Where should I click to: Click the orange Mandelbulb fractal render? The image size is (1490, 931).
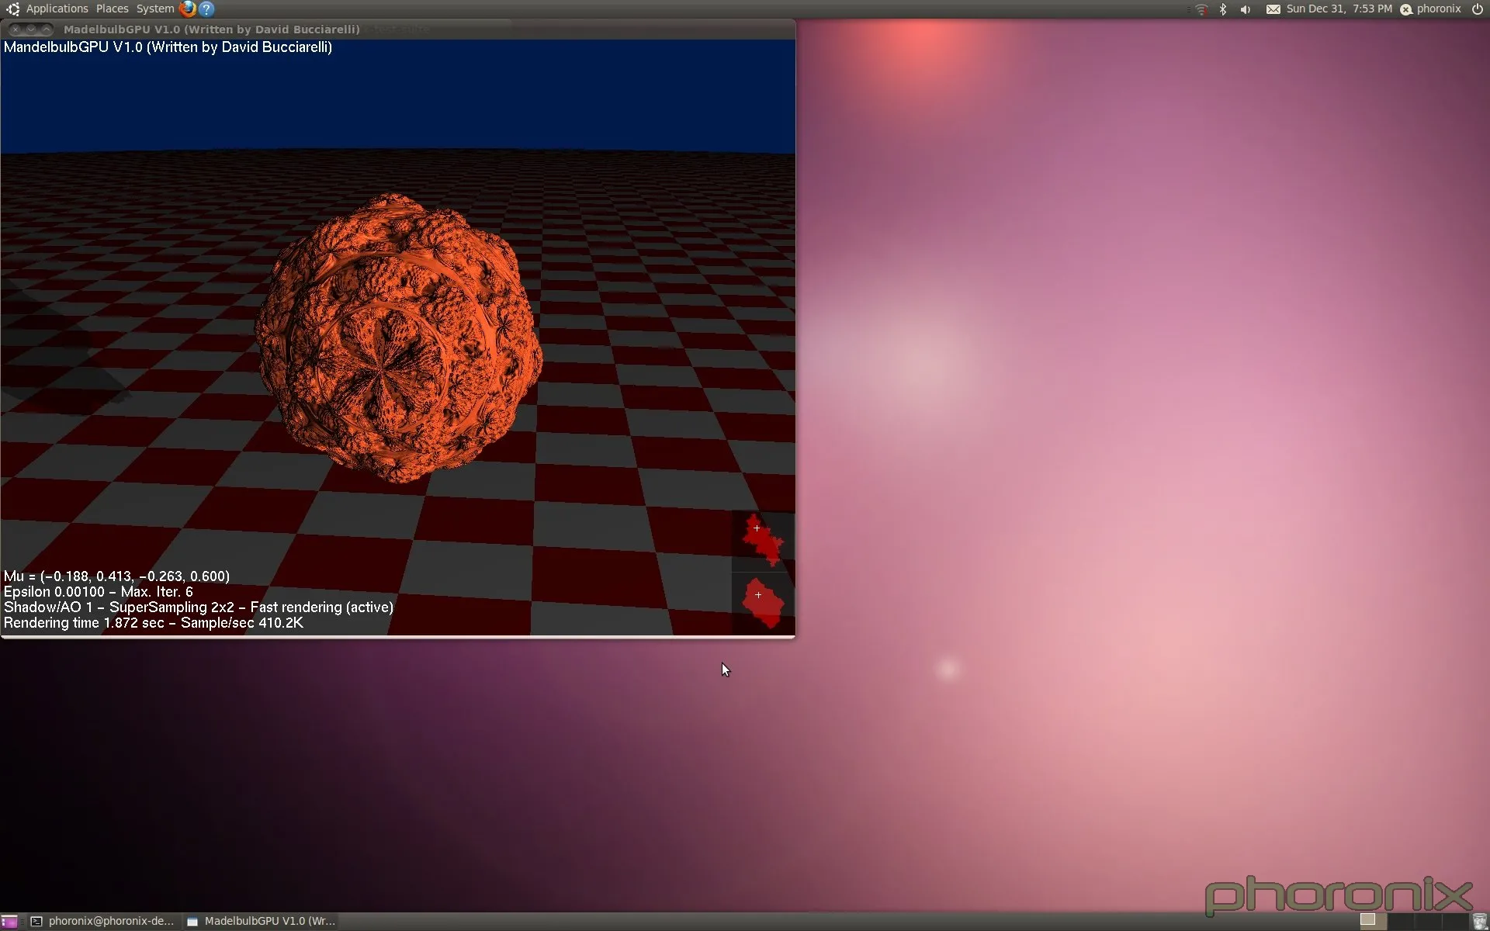click(399, 338)
